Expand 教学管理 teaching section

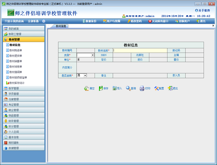point(24,88)
